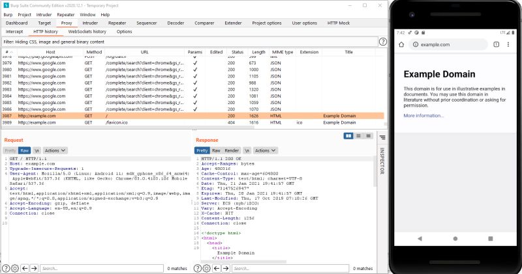Switch to the Extender tab

[x=233, y=23]
